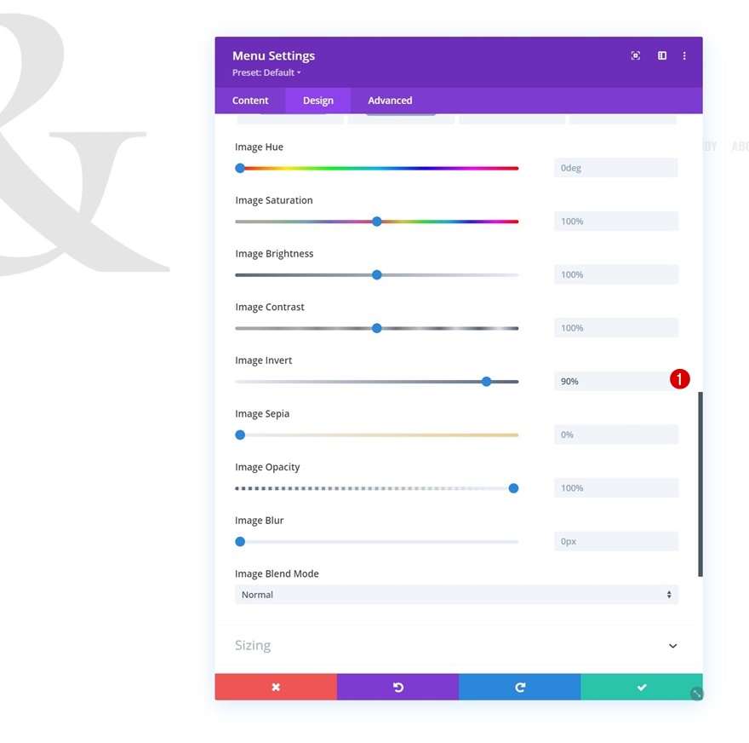
Task: Click the Menu Settings title
Action: coord(274,56)
